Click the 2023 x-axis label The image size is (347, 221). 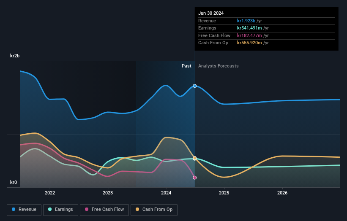[108, 193]
